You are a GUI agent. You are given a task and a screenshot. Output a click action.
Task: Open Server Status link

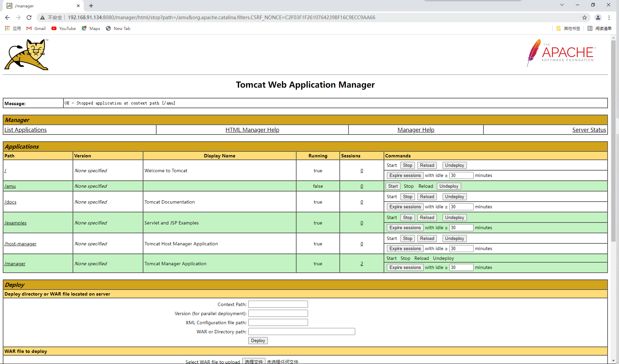point(589,130)
